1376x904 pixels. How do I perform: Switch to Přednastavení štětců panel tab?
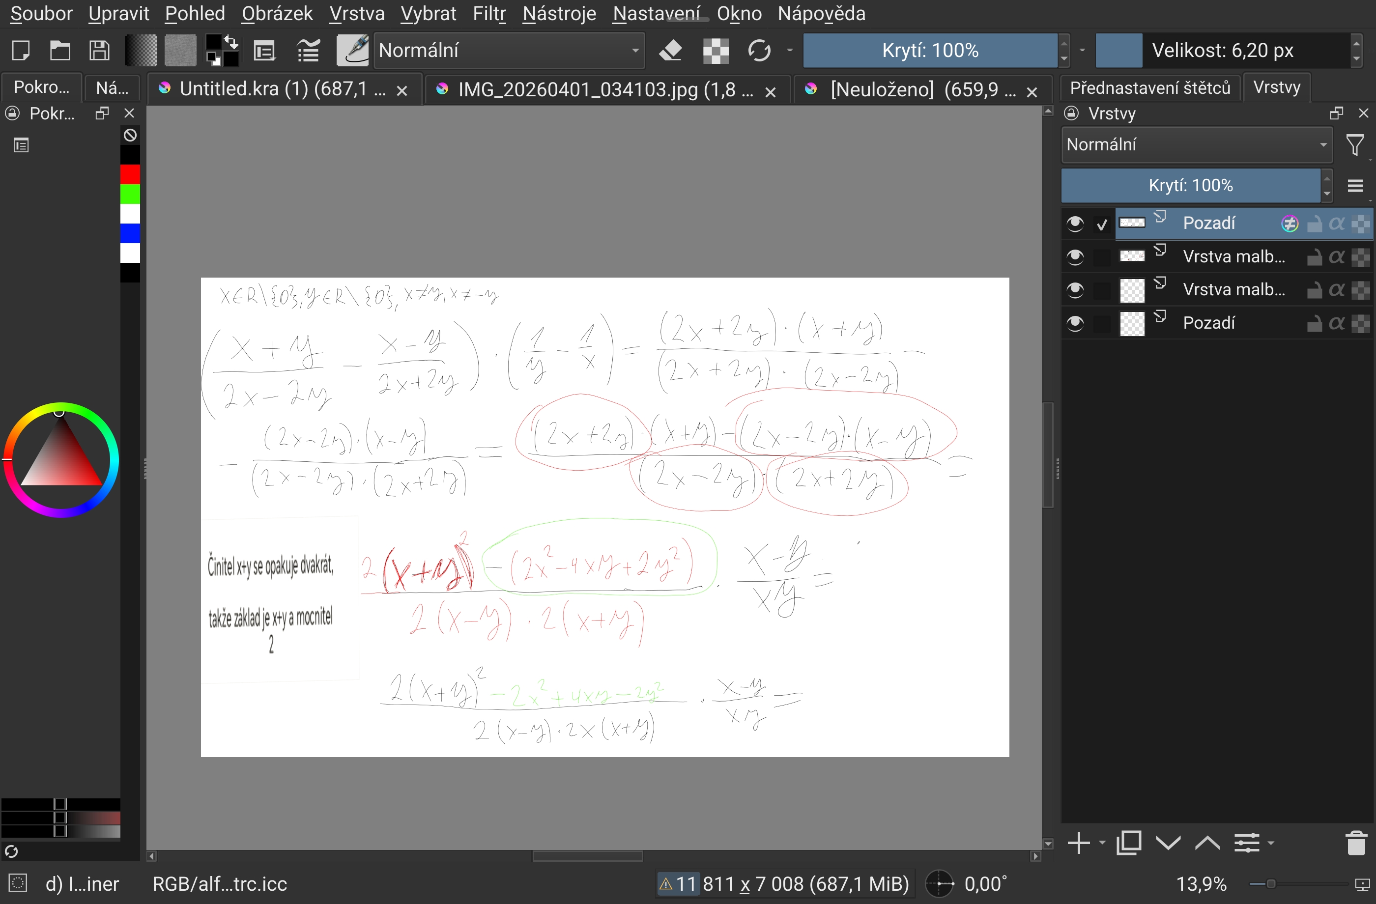(x=1149, y=88)
